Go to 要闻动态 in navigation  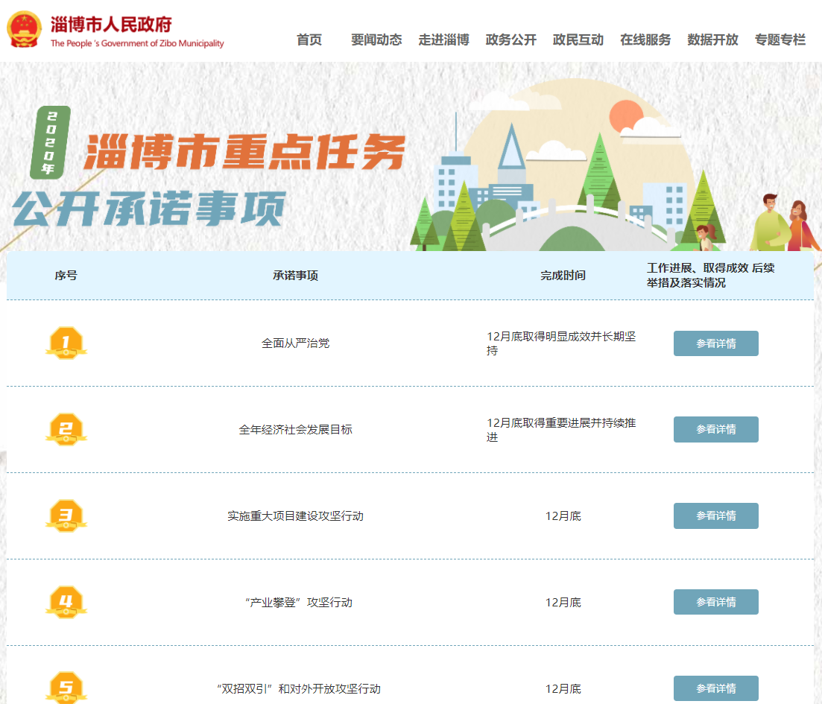376,40
